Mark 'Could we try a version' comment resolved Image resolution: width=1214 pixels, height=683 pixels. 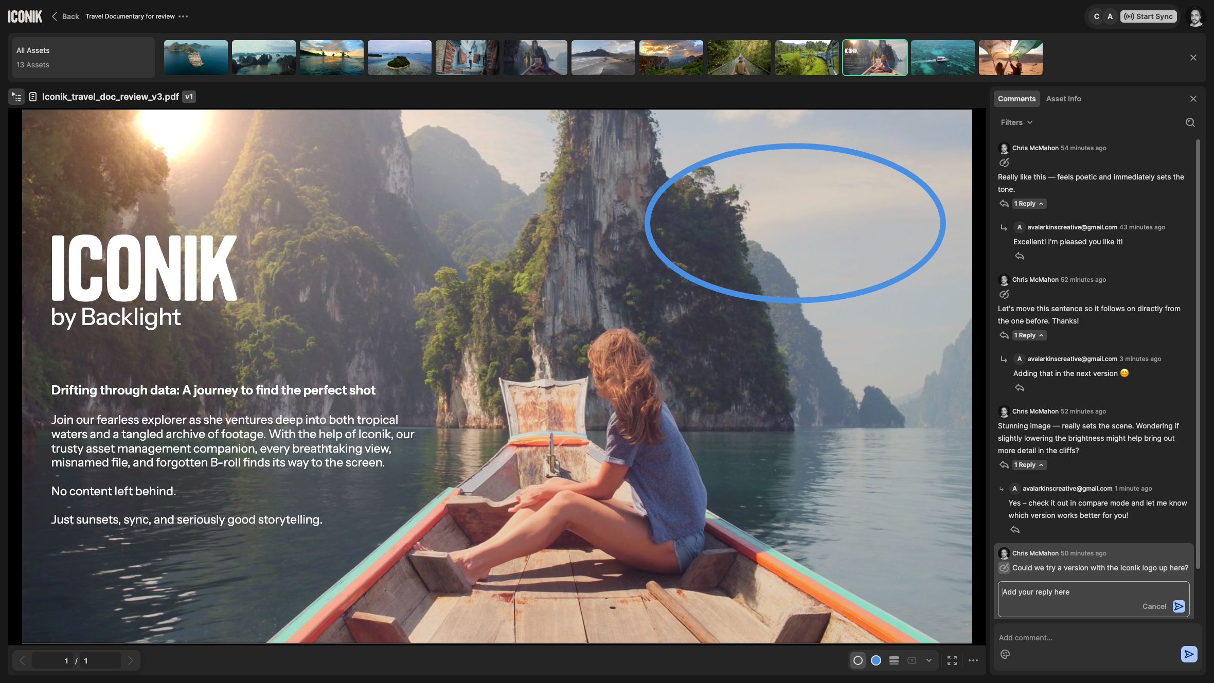pyautogui.click(x=1004, y=568)
